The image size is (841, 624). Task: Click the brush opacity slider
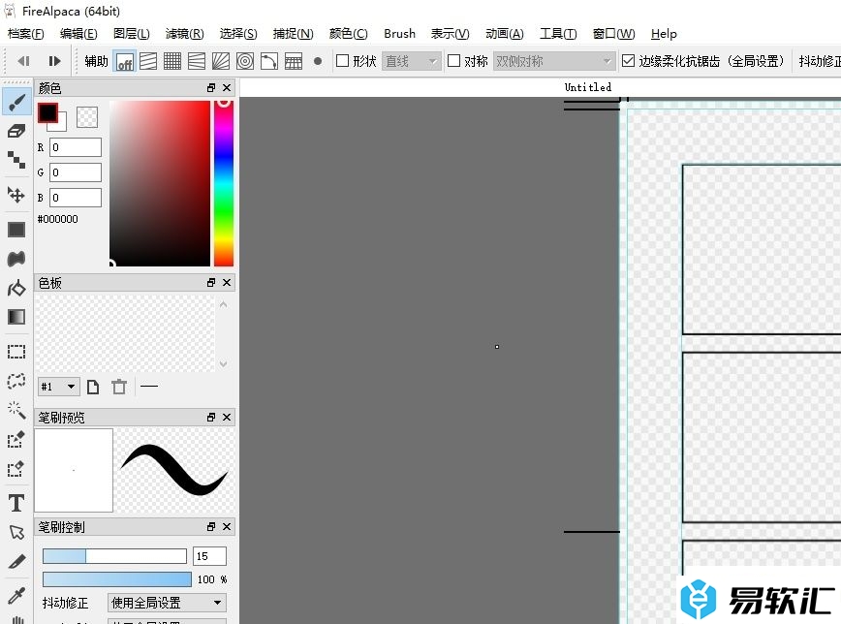[x=117, y=578]
